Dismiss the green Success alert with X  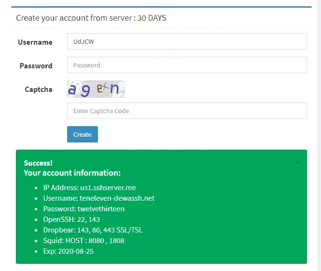tap(297, 163)
